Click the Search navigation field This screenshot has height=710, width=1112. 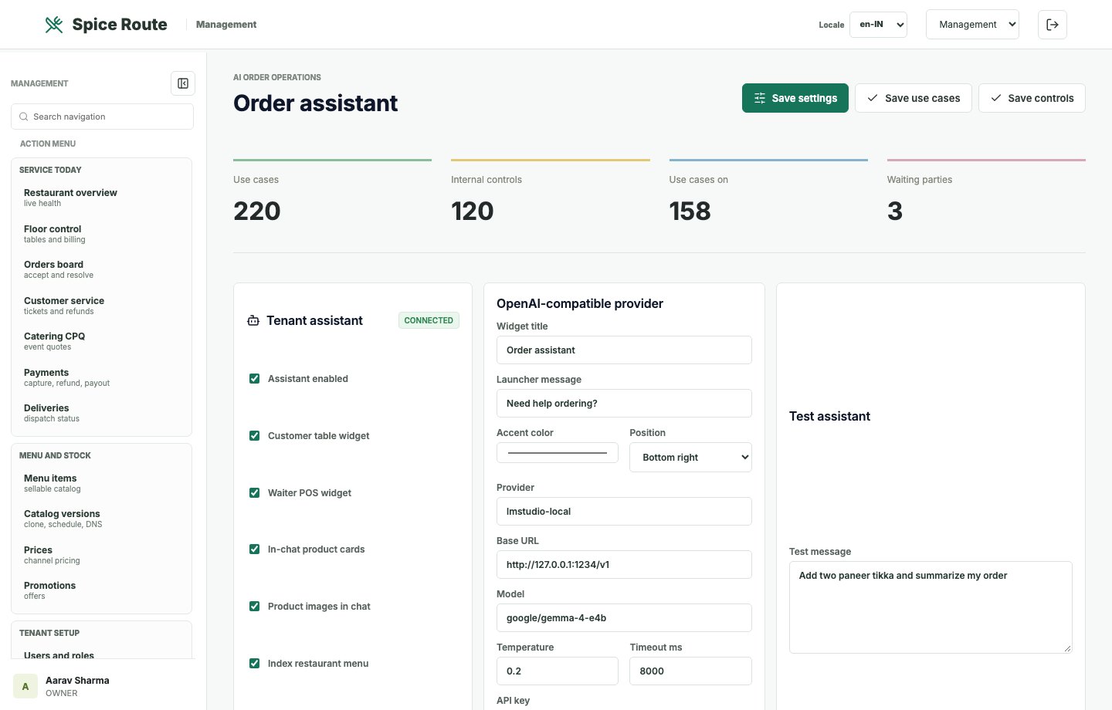(102, 117)
